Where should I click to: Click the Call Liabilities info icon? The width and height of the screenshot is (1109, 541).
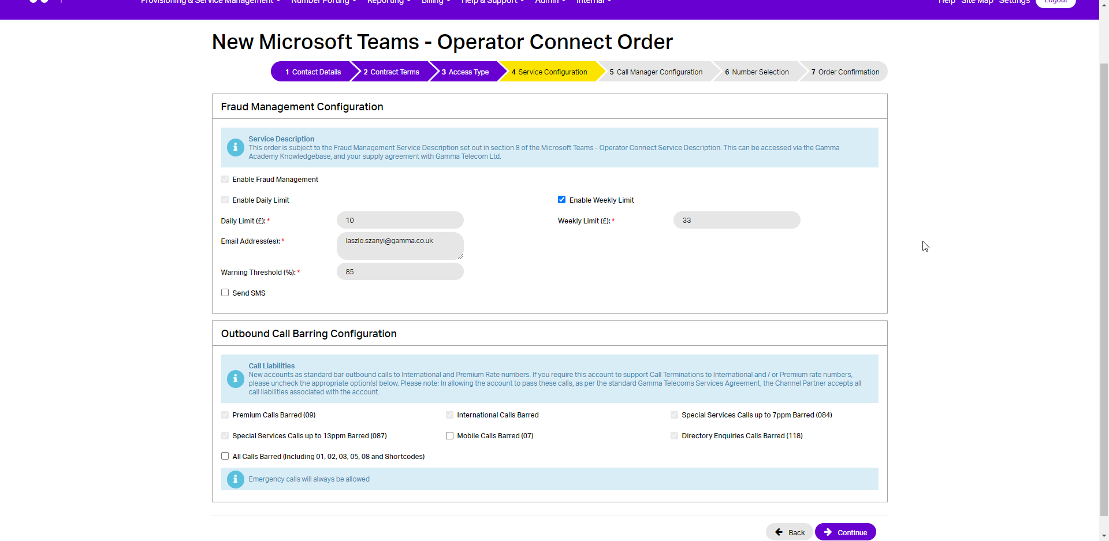coord(235,379)
